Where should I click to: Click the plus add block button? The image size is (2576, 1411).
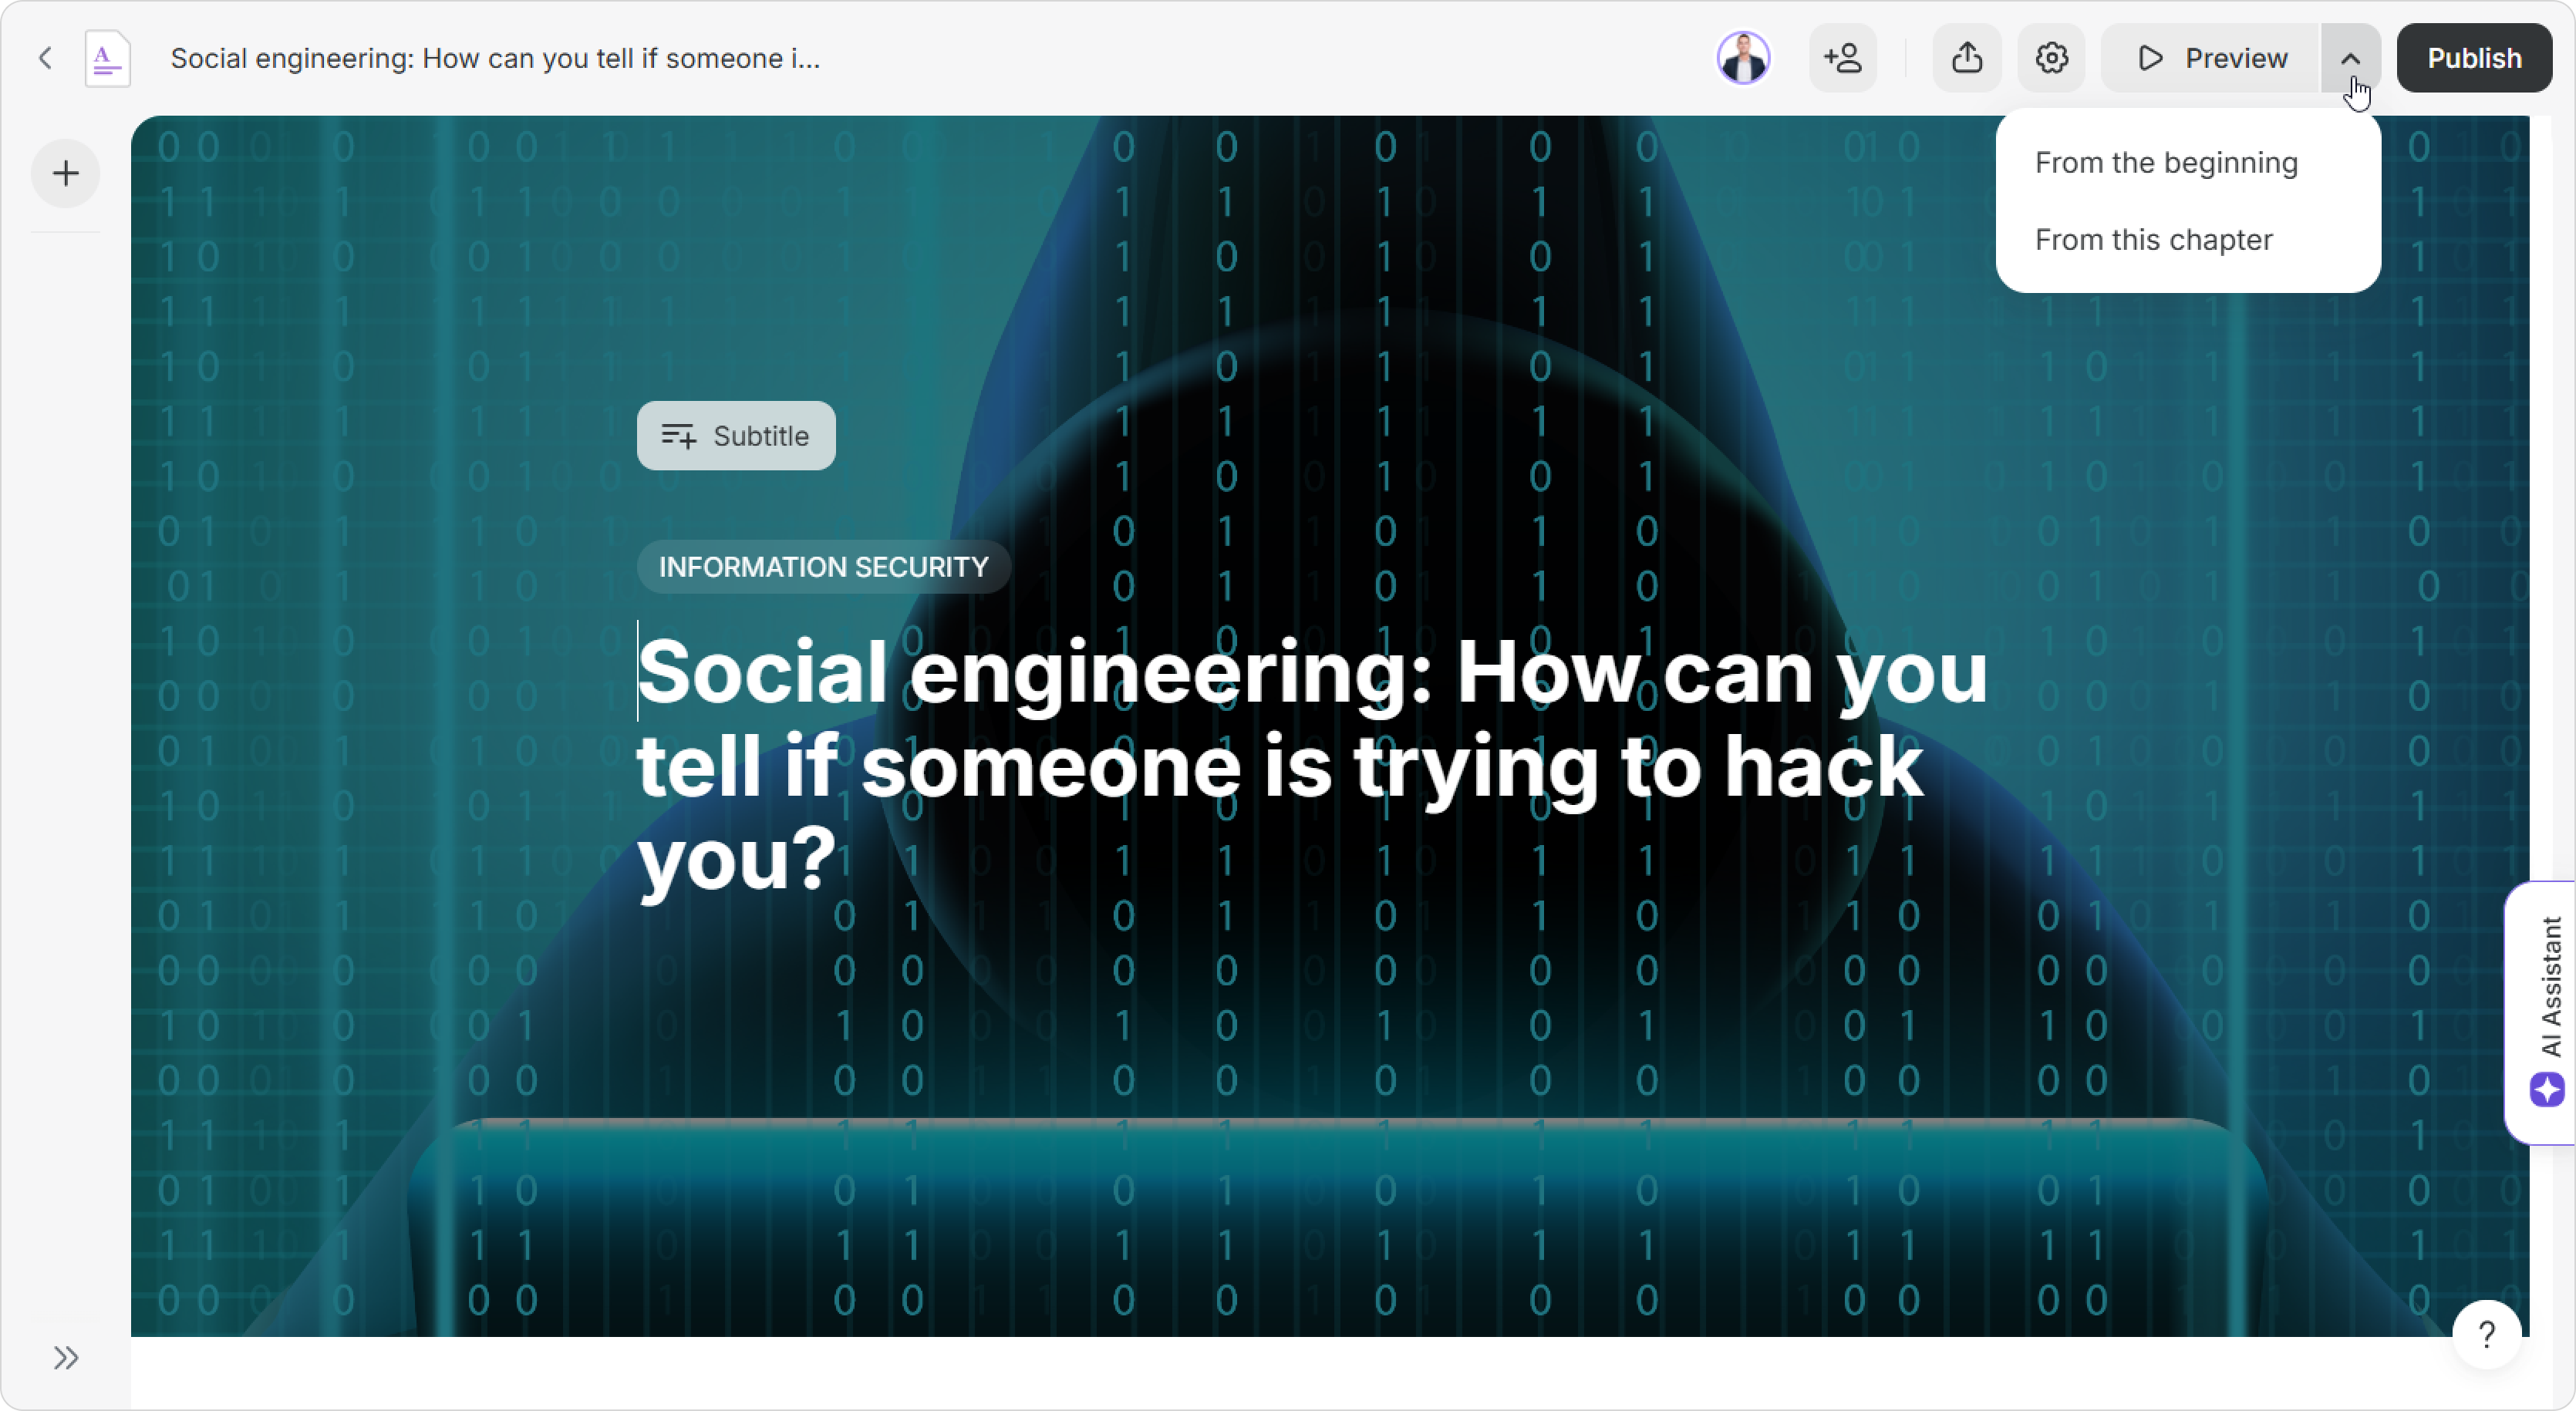[x=66, y=174]
